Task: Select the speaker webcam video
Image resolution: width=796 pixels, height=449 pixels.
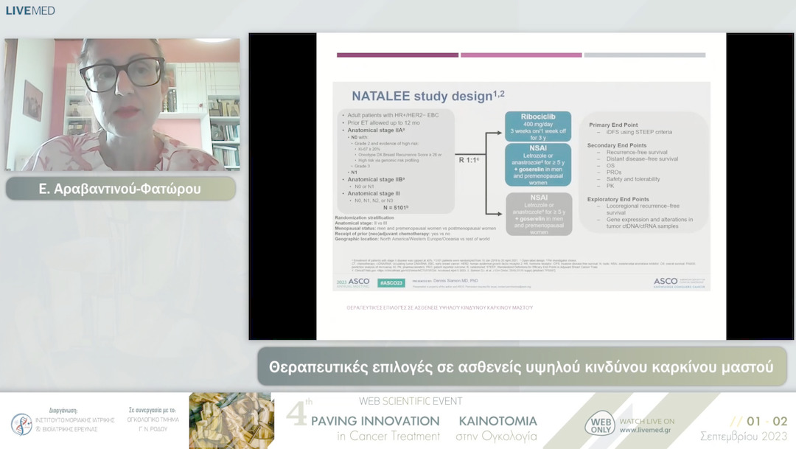Action: [x=122, y=105]
